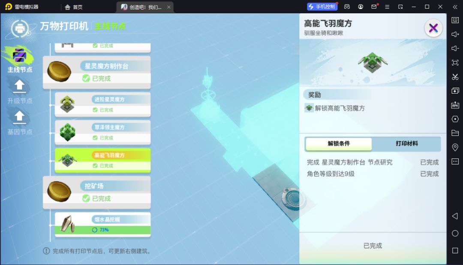This screenshot has height=265, width=463.
Task: Collapse the right toolbar with double chevron
Action: click(455, 6)
